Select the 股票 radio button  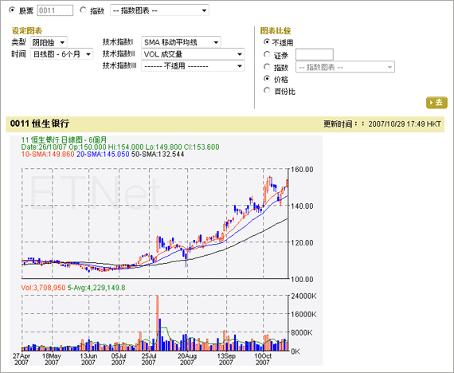point(12,10)
